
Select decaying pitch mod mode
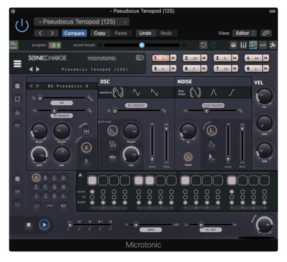[112, 130]
